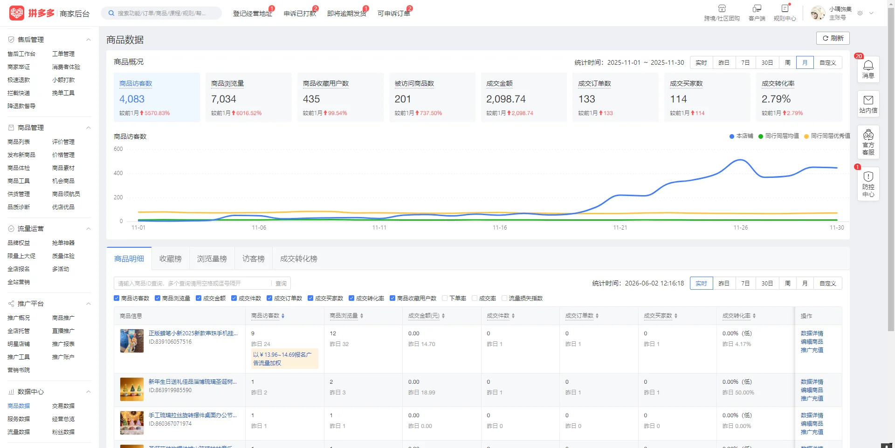The height and width of the screenshot is (448, 895).
Task: Open the 站内信 mail icon
Action: point(868,100)
